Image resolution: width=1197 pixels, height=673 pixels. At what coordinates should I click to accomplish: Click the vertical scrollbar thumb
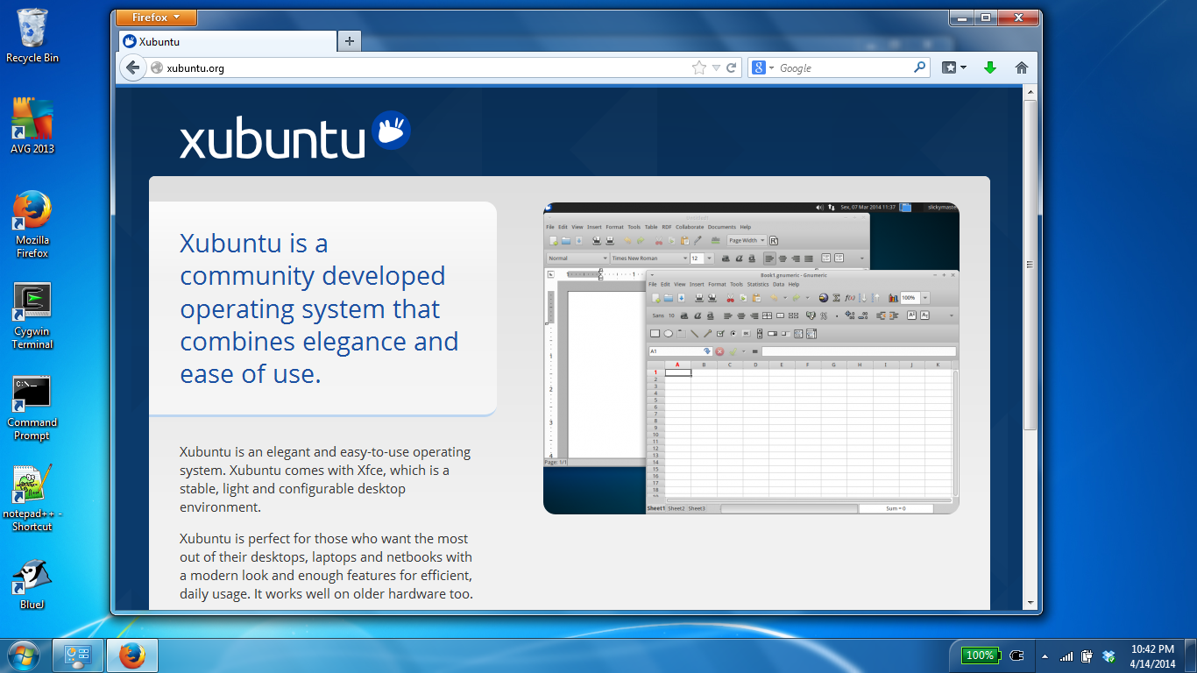tap(1031, 265)
